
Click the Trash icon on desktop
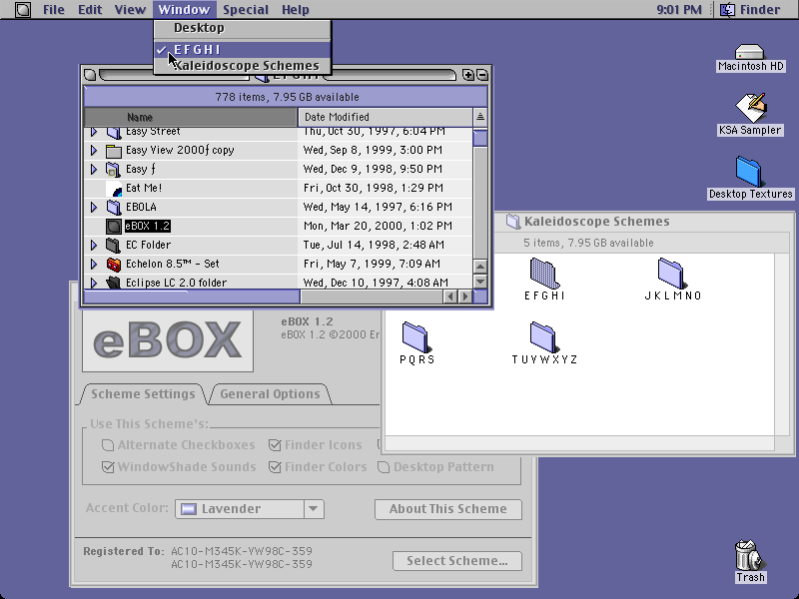coord(750,555)
